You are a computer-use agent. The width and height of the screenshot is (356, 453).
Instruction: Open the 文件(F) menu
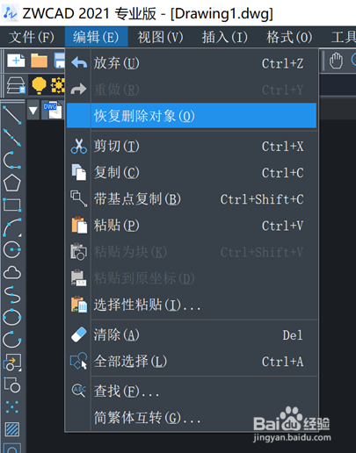pos(32,37)
